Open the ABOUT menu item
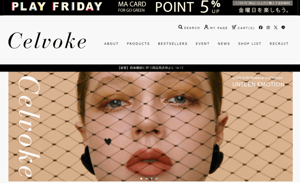Image resolution: width=300 pixels, height=183 pixels. pyautogui.click(x=111, y=44)
